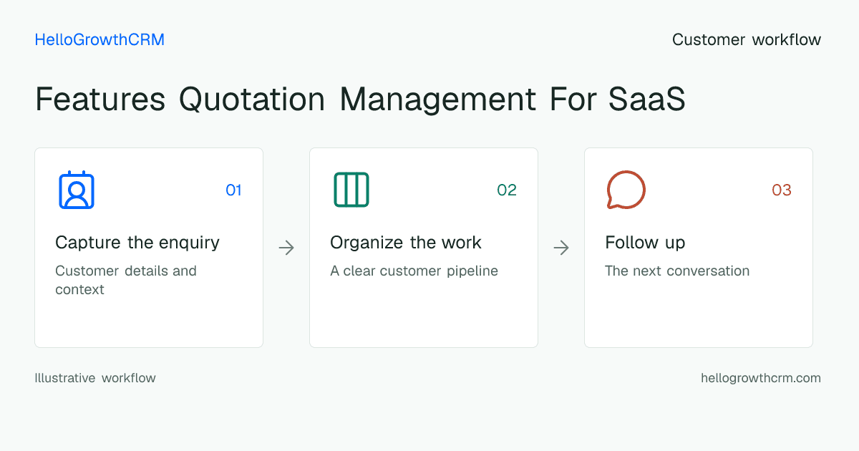The image size is (859, 451).
Task: Click the Capture the enquiry title
Action: pyautogui.click(x=137, y=243)
